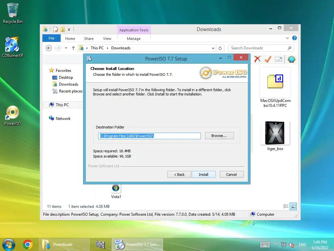
Task: Select Desktop under Favorites
Action: (x=66, y=77)
